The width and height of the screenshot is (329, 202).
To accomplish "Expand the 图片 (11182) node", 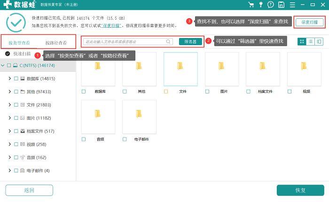I will [x=10, y=117].
